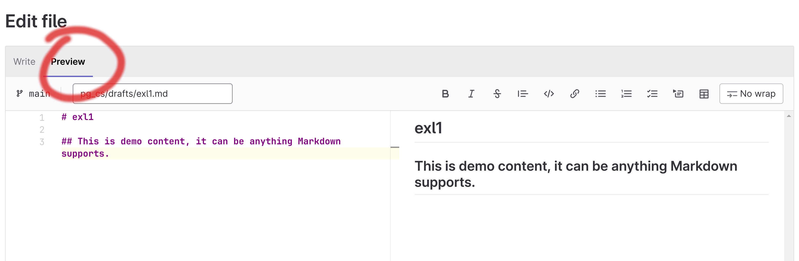Apply bold formatting
Screen dimensions: 799x261
pyautogui.click(x=445, y=94)
